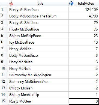The width and height of the screenshot is (99, 105).
Task: Select the Rusty McGee title cell
Action: point(38,101)
